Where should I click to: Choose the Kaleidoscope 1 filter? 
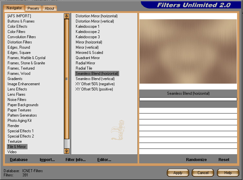87,26
